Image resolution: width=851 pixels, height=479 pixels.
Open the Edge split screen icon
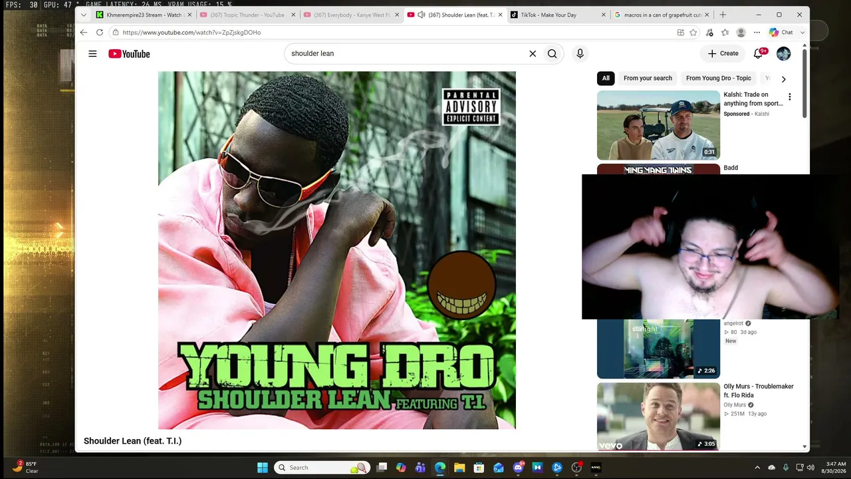(680, 32)
